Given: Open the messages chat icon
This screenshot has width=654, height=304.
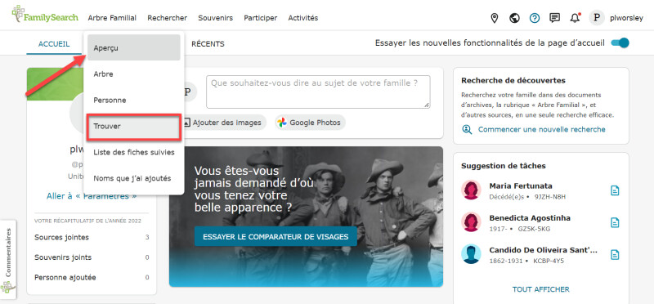Looking at the screenshot, I should click(x=554, y=18).
